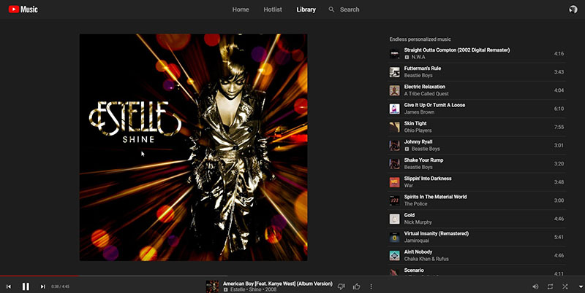The width and height of the screenshot is (585, 293).
Task: Skip to the previous track
Action: click(9, 286)
